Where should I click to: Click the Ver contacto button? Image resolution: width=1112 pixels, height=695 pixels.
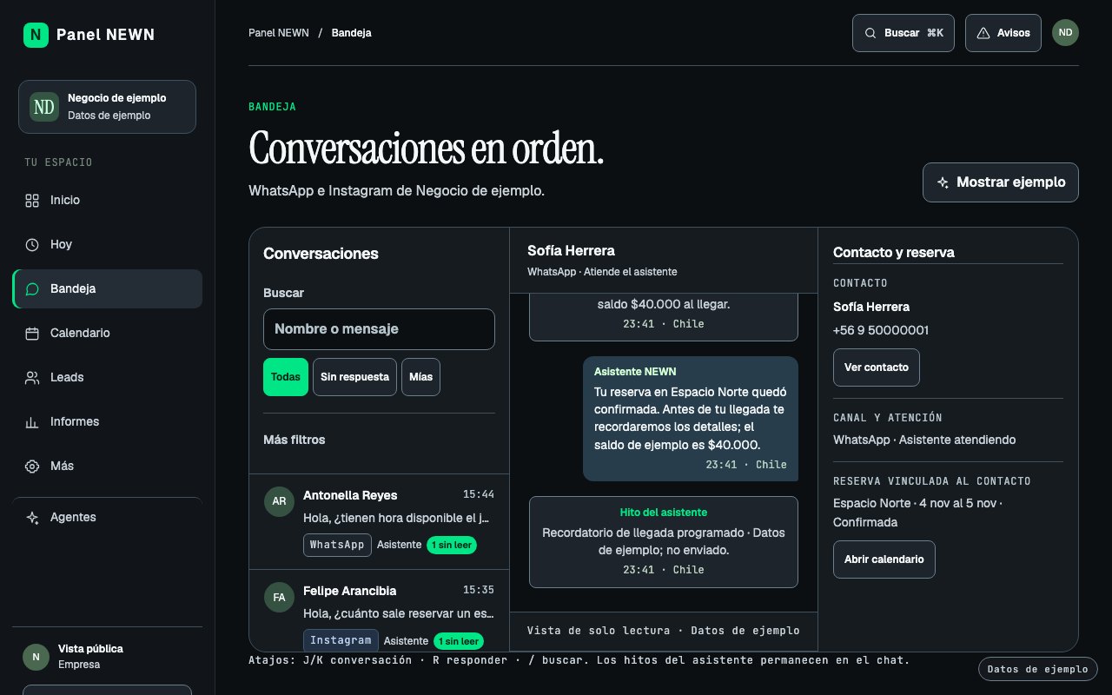click(877, 367)
